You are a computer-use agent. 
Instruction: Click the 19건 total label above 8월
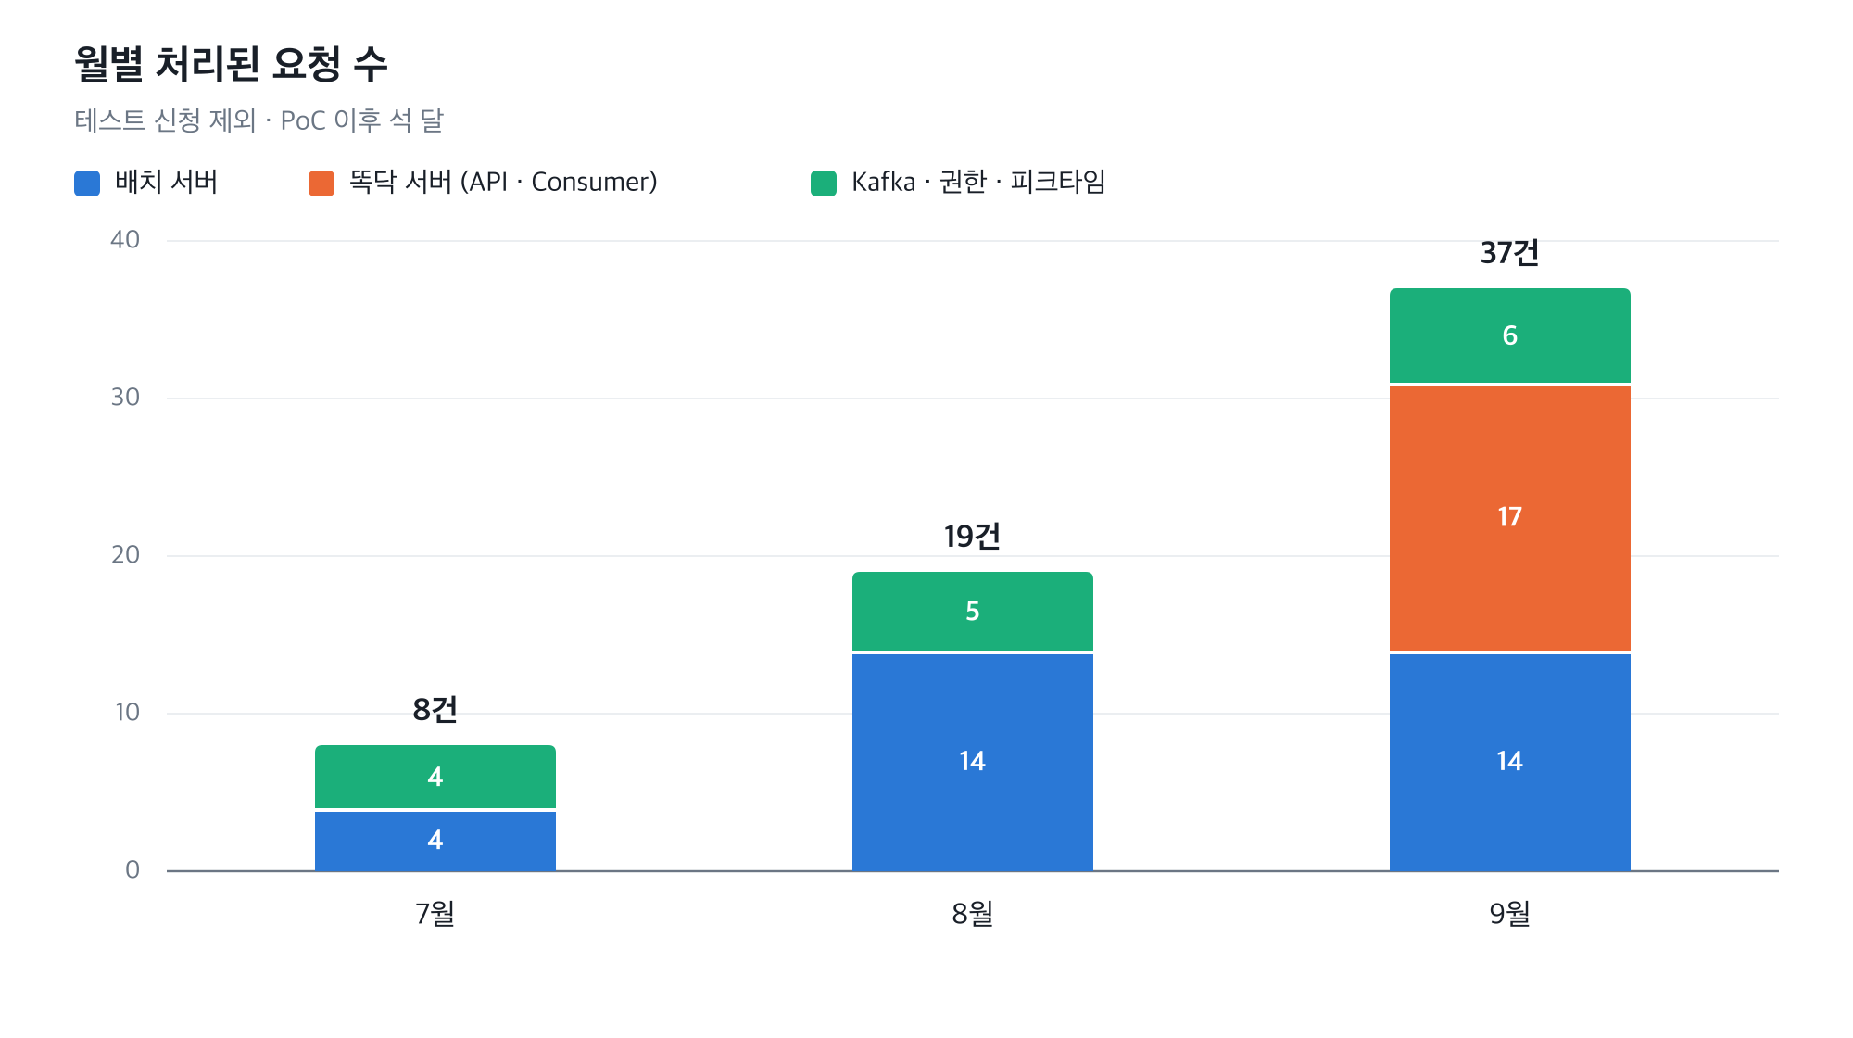click(x=973, y=537)
